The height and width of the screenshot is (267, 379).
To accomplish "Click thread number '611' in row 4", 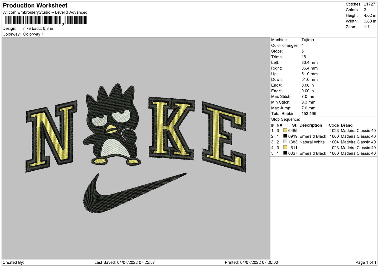I will click(294, 148).
